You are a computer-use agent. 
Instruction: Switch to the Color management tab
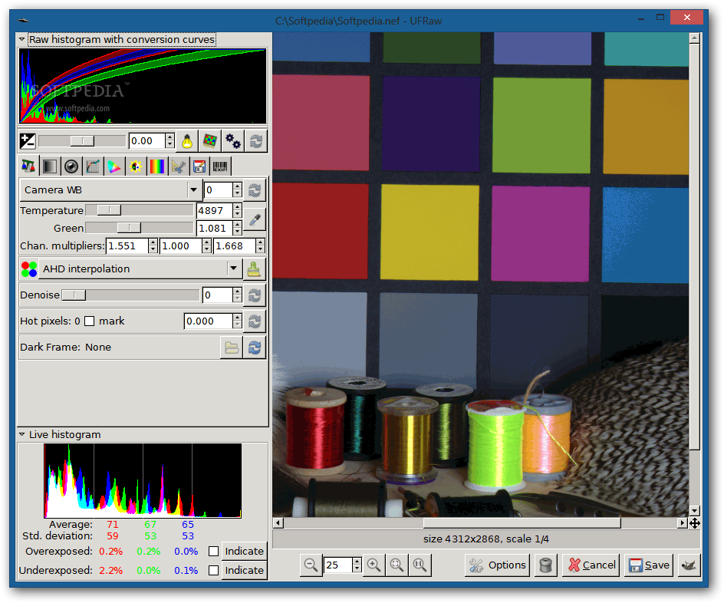[x=114, y=166]
